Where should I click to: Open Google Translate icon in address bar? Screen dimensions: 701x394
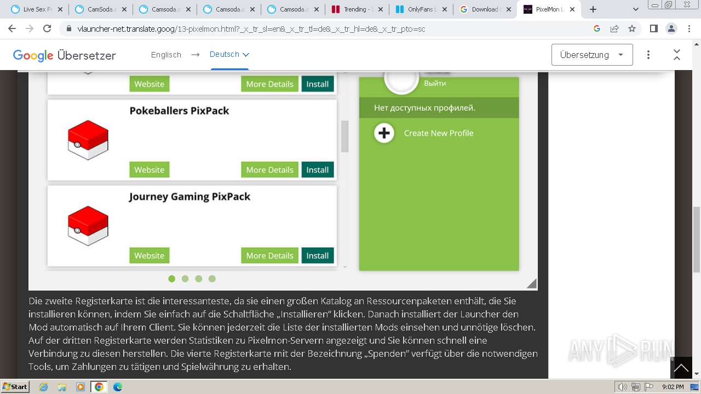pyautogui.click(x=597, y=28)
